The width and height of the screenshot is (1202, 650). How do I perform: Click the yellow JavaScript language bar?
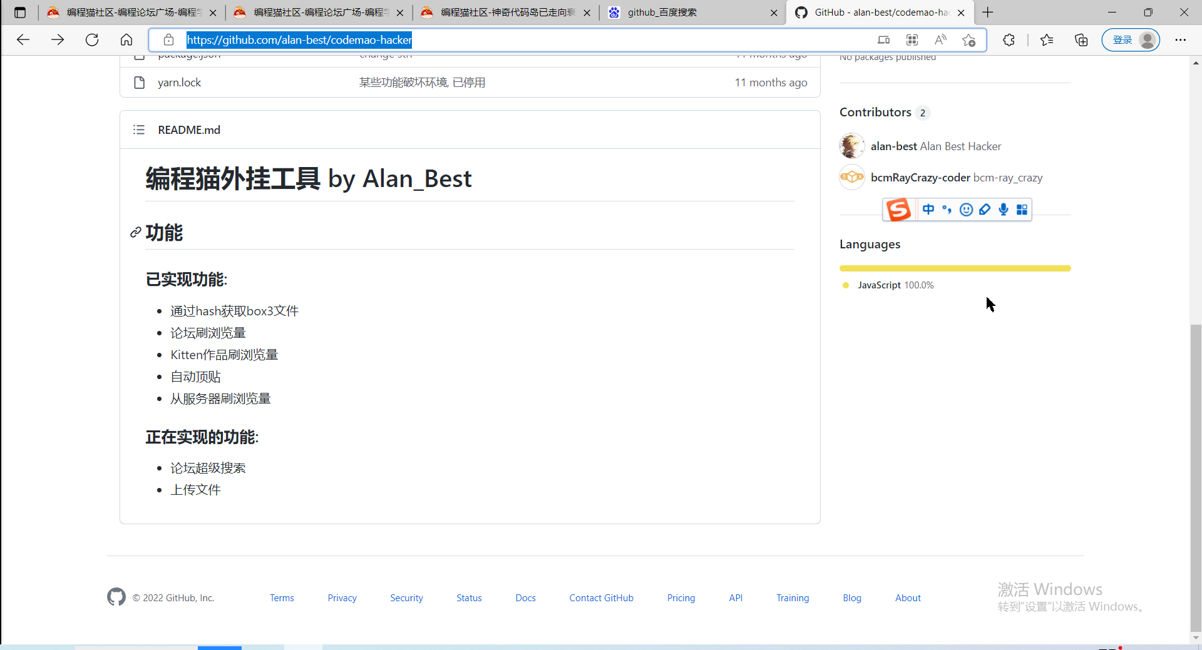[x=955, y=268]
